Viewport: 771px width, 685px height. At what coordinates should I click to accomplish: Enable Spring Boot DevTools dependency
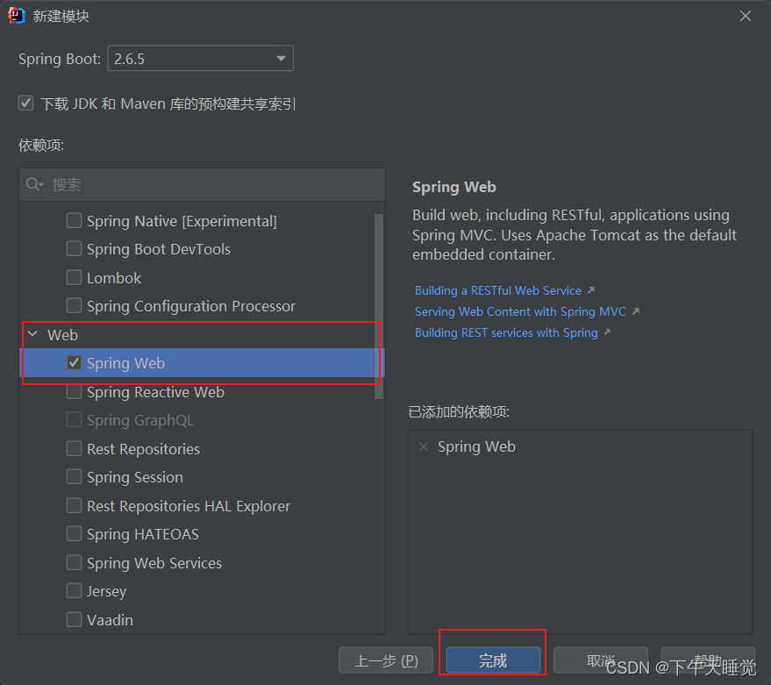[74, 249]
